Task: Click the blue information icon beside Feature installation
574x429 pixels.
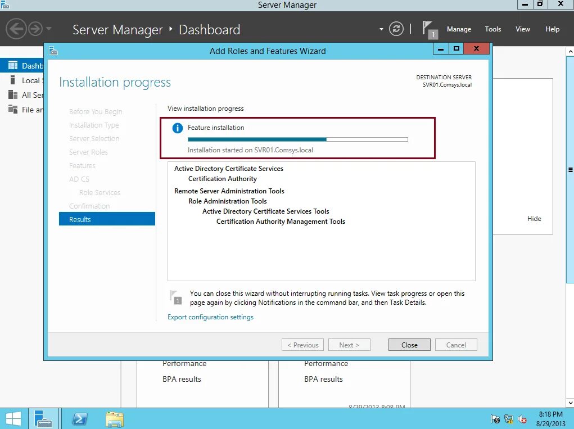Action: 178,128
